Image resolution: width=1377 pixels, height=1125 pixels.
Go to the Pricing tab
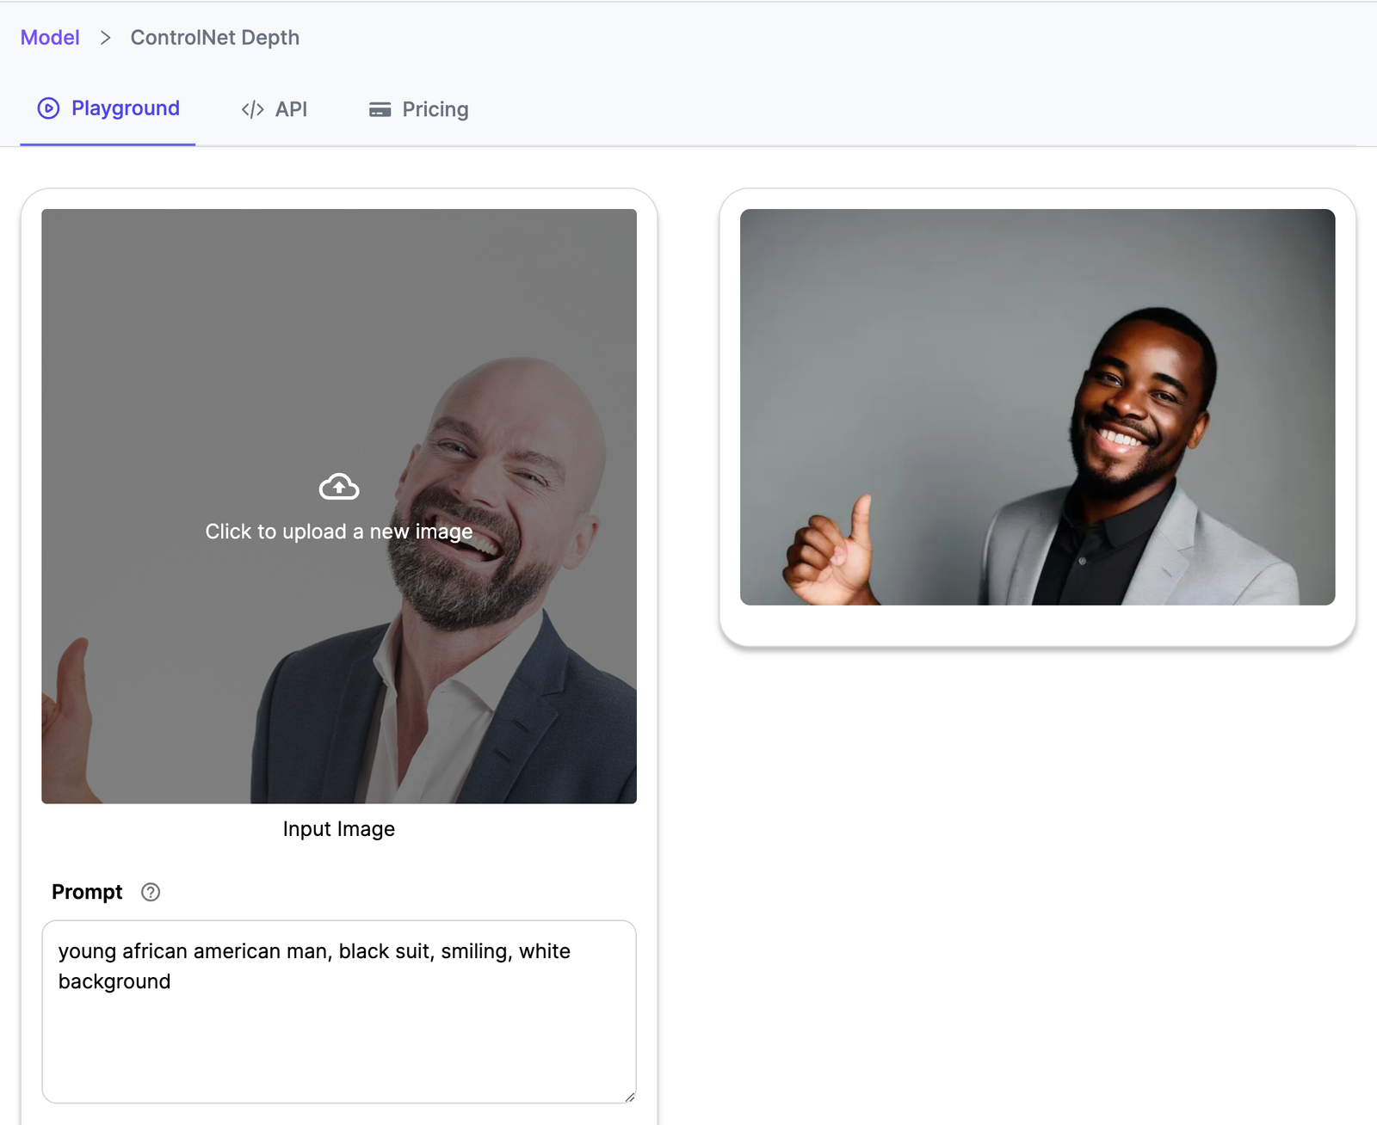(x=435, y=109)
